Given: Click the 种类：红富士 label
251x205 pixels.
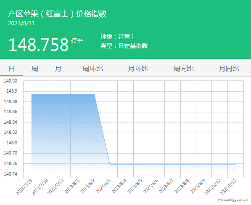Looking at the screenshot, I should tap(118, 37).
